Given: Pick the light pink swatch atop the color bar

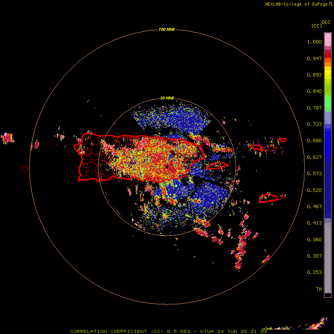Looking at the screenshot, I should tap(328, 40).
